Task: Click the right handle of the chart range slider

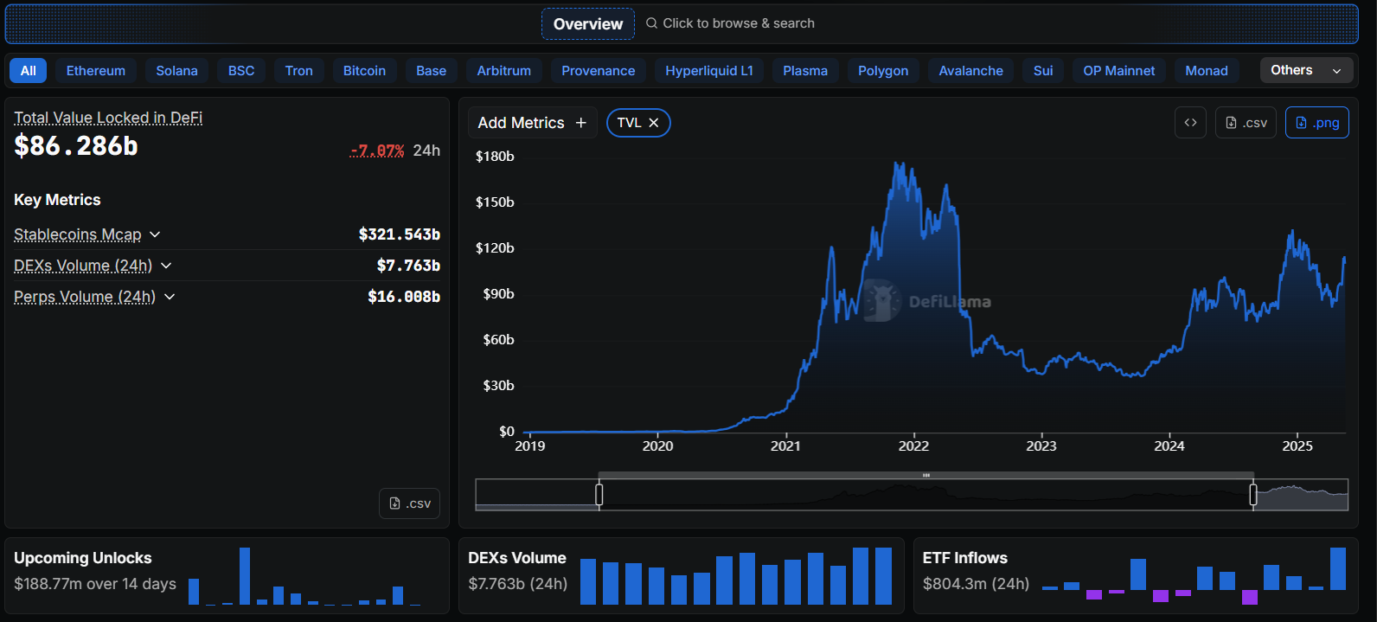Action: pyautogui.click(x=1253, y=494)
